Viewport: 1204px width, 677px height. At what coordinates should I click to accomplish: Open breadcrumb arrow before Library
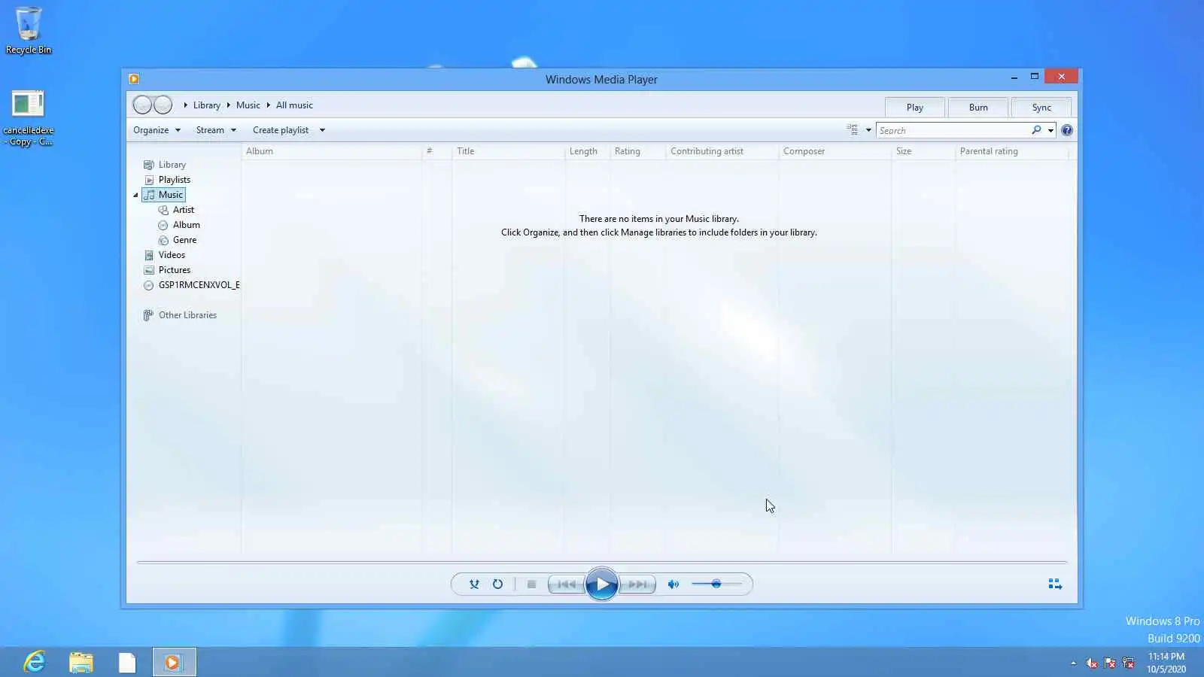185,105
